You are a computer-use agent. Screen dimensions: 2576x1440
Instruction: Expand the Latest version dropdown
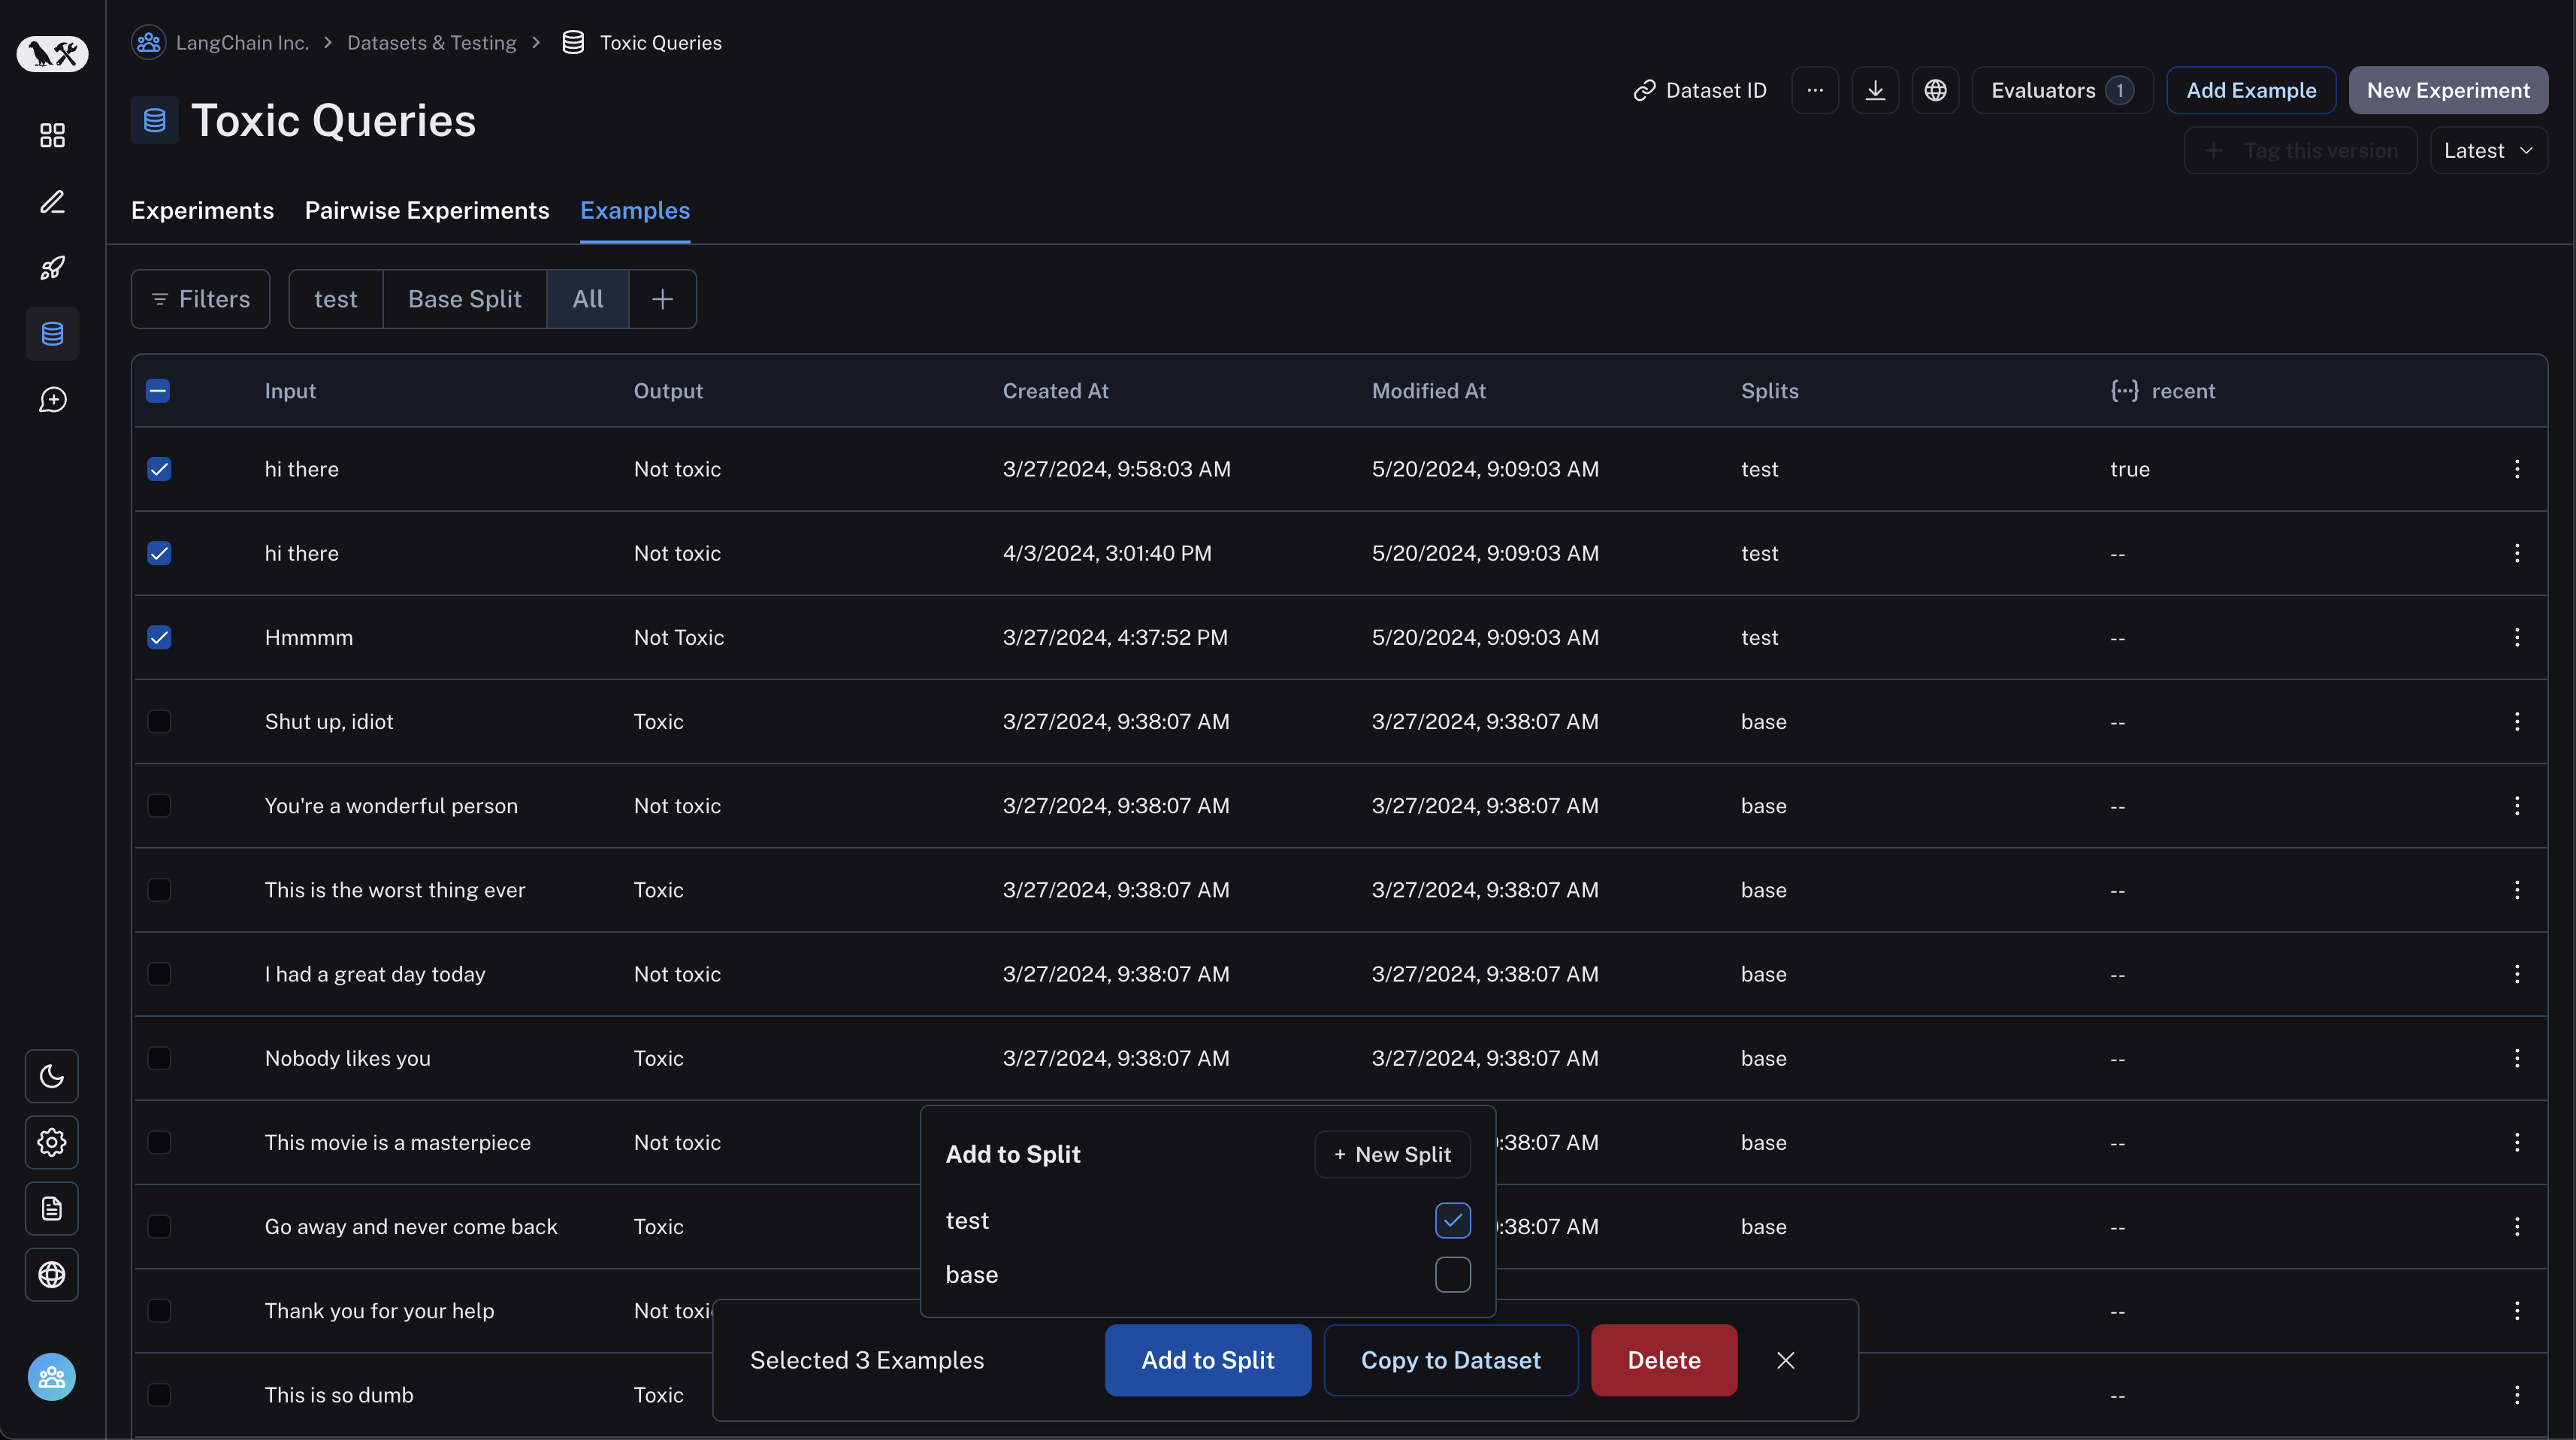point(2488,151)
